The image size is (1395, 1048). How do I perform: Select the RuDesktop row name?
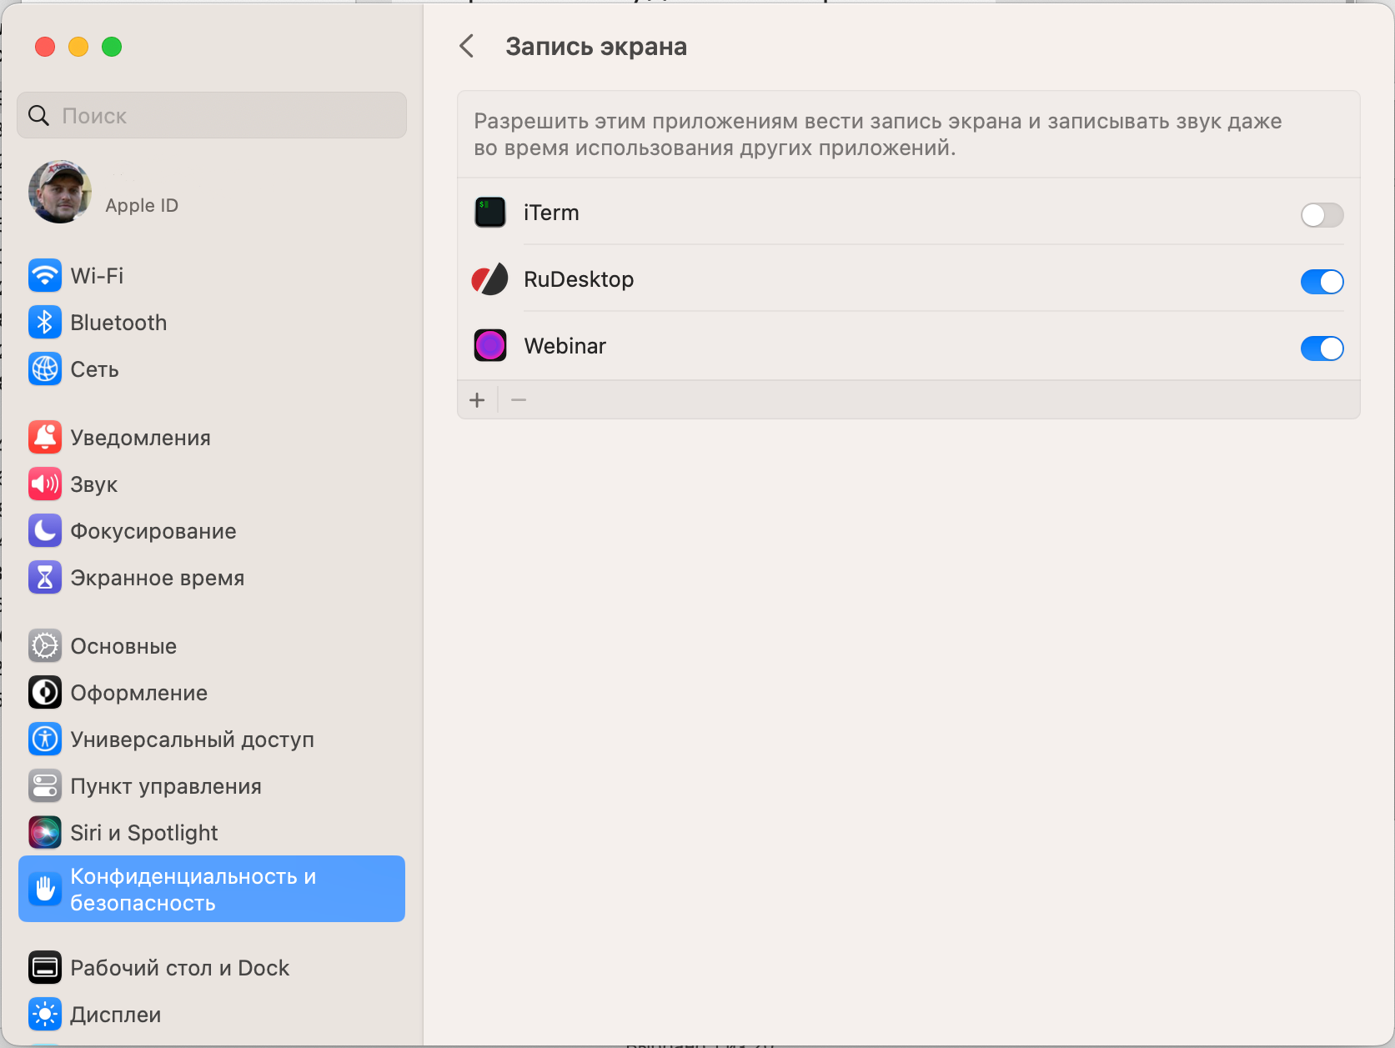(579, 279)
